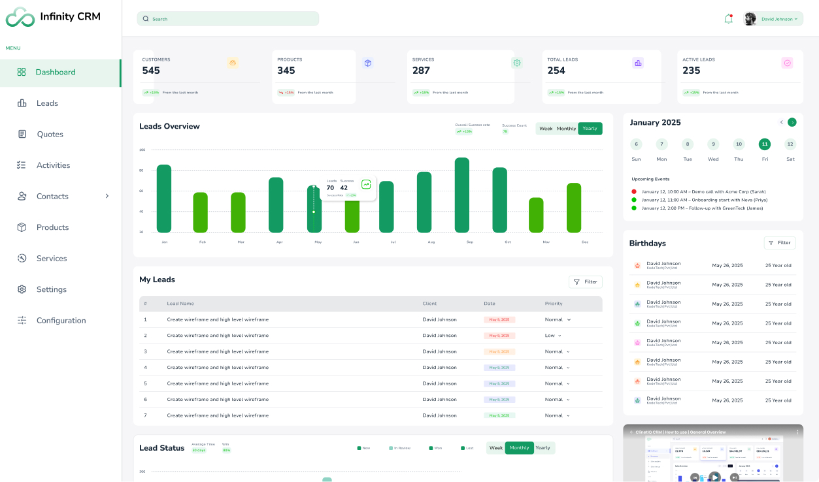This screenshot has height=482, width=819.
Task: Open priority dropdown for lead row 1
Action: (558, 319)
